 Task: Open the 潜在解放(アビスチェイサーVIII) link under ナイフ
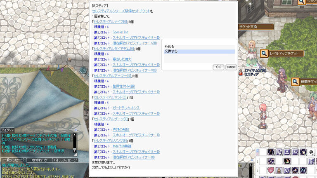pos(135,43)
